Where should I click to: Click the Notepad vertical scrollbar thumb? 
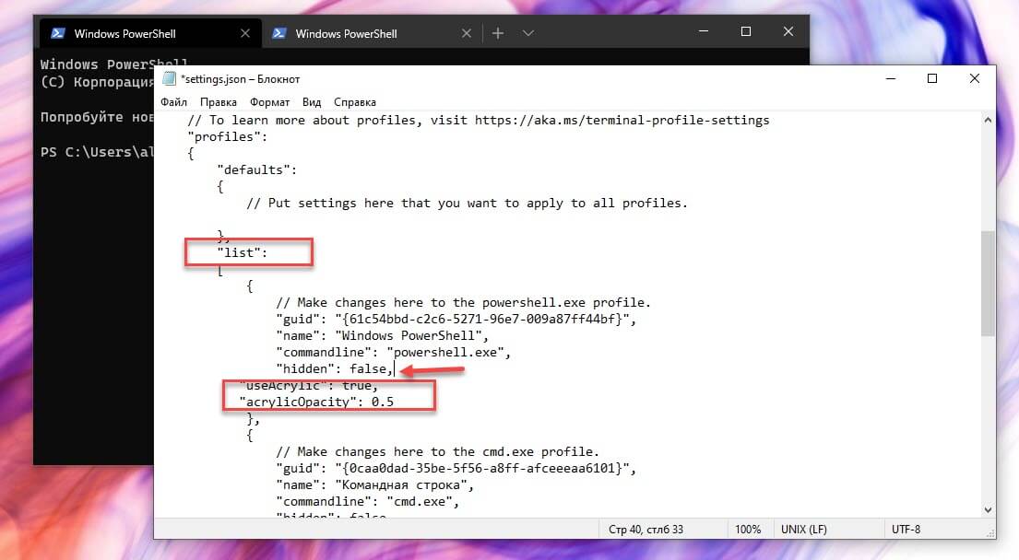(988, 284)
